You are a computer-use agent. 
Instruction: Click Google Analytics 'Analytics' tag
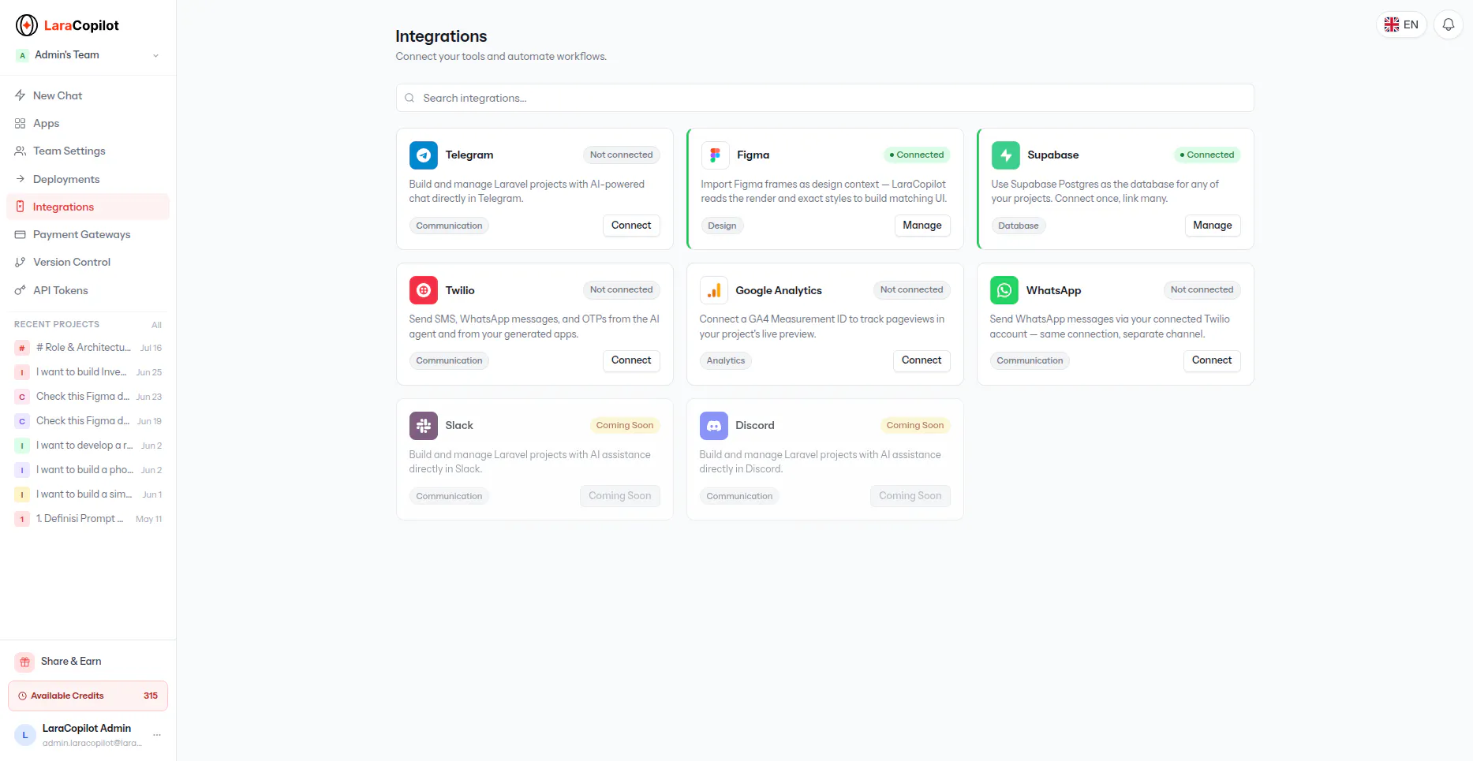[726, 360]
